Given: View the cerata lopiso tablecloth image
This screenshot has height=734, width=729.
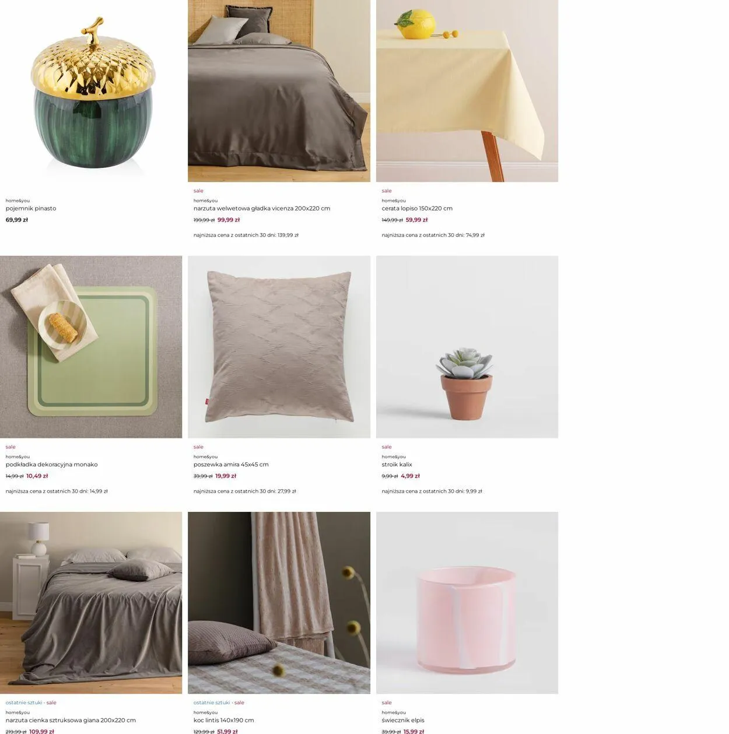Looking at the screenshot, I should [467, 91].
